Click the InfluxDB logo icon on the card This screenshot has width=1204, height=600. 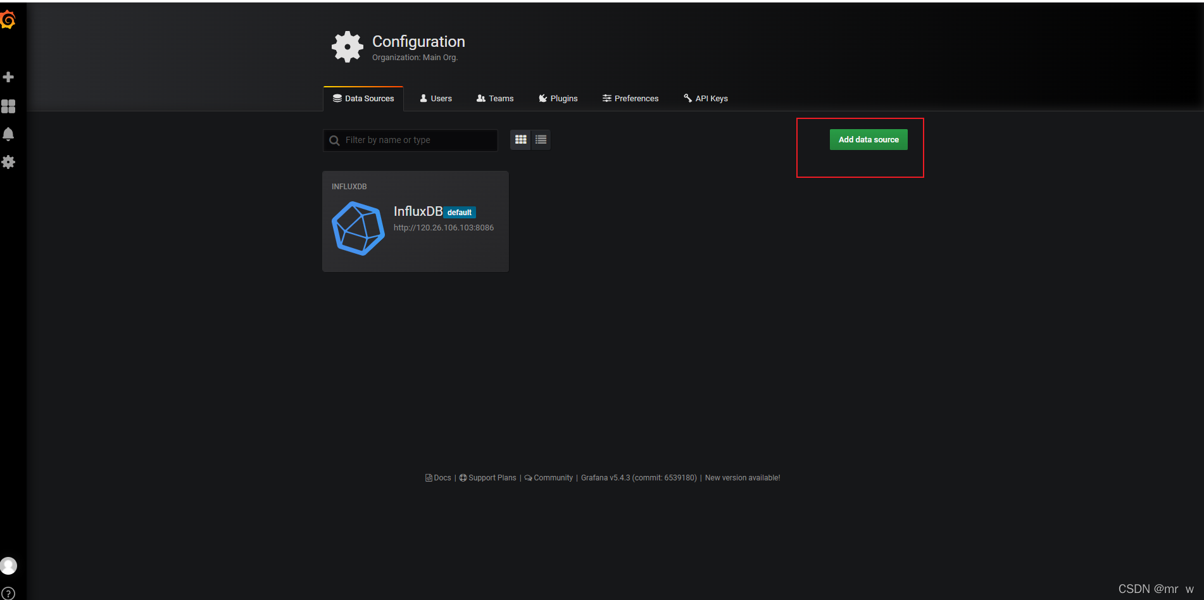click(358, 228)
